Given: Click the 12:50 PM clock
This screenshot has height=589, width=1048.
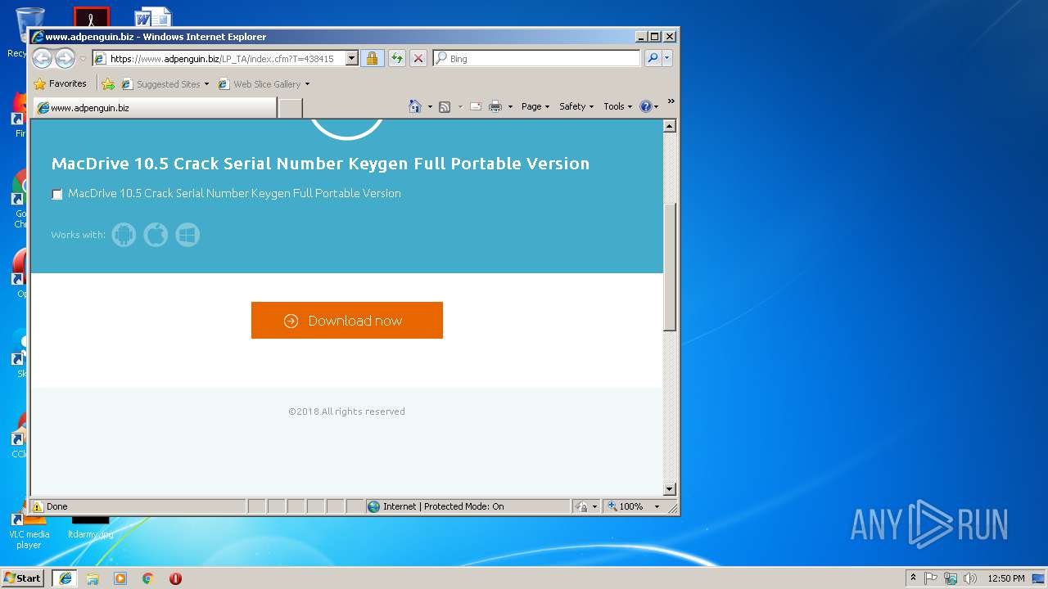Looking at the screenshot, I should click(1005, 578).
